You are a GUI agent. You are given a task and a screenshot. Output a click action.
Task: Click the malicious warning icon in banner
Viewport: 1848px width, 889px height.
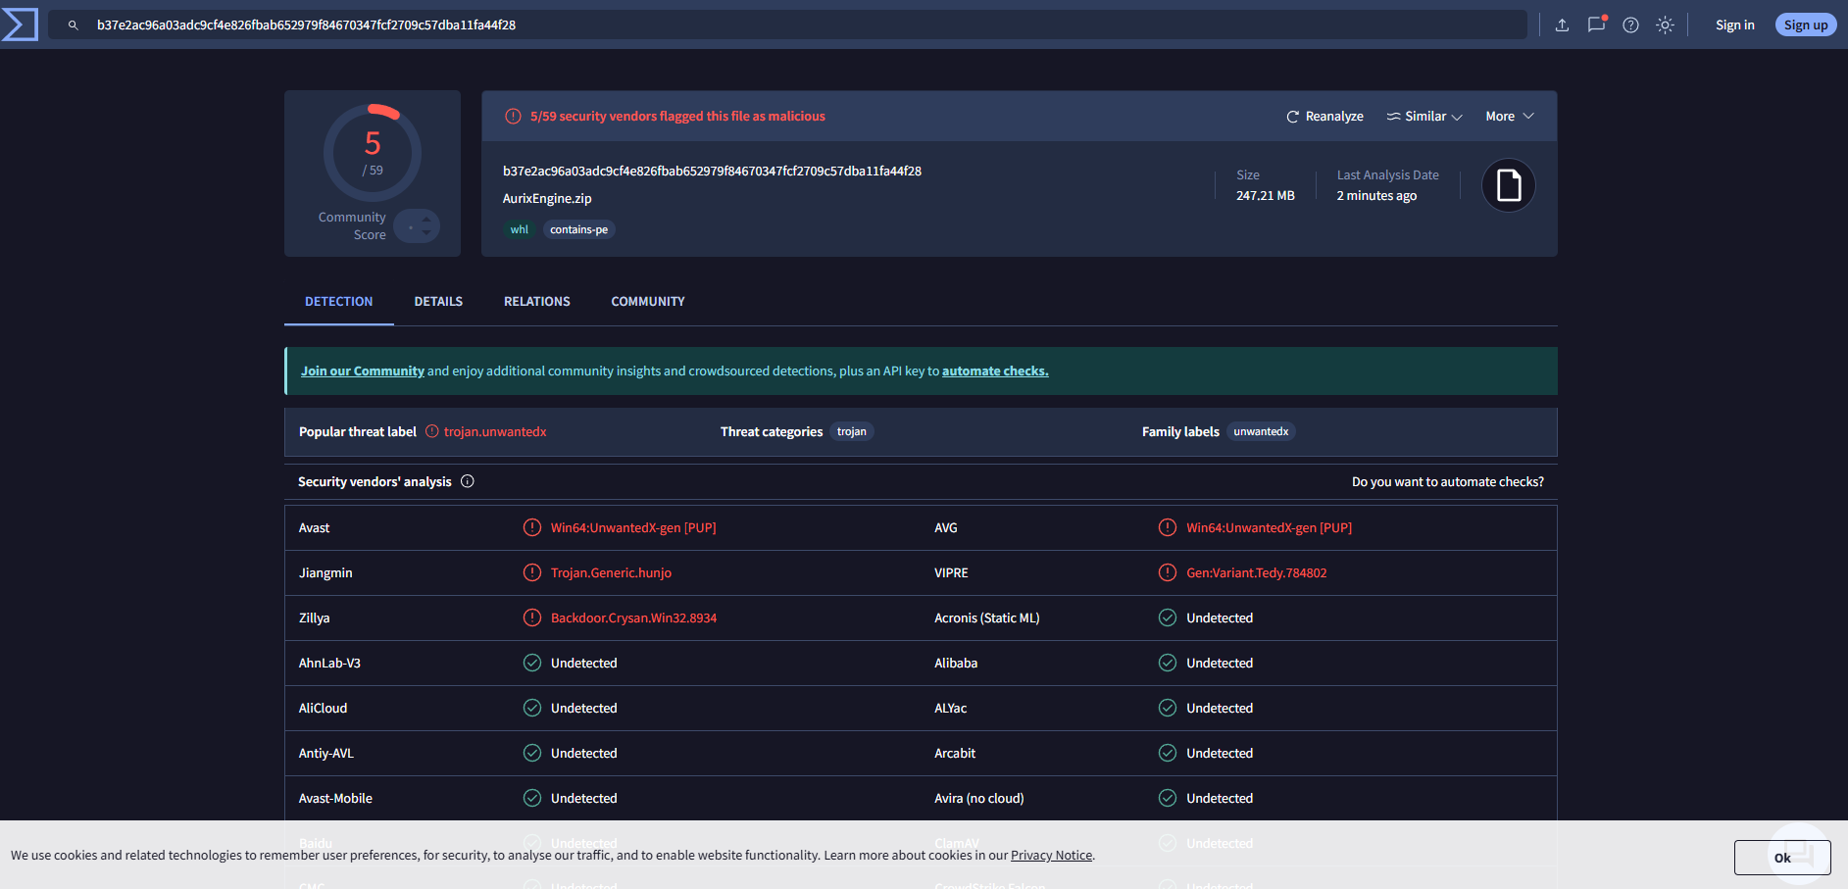(x=513, y=116)
